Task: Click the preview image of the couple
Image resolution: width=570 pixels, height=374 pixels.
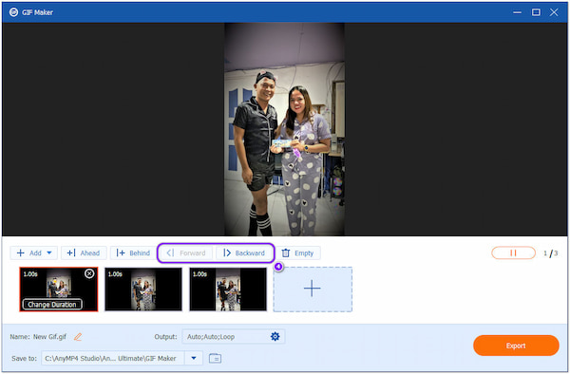Action: 284,129
